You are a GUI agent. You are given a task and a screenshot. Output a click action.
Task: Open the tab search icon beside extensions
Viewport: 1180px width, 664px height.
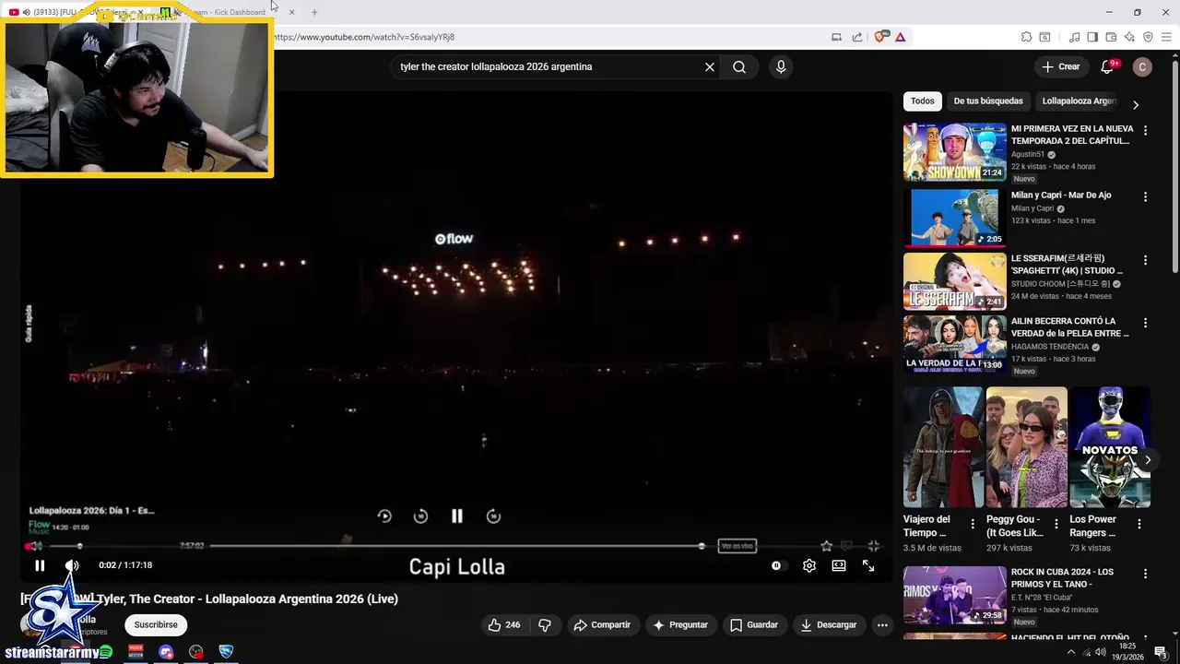1044,37
